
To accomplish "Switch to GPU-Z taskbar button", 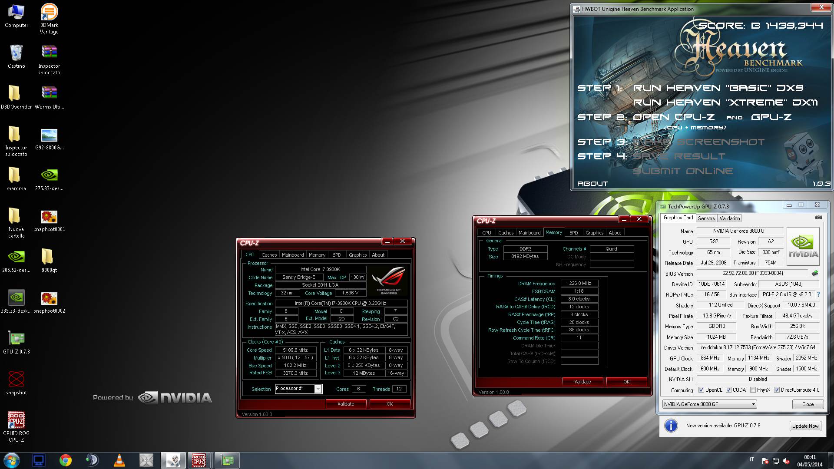I will point(227,460).
